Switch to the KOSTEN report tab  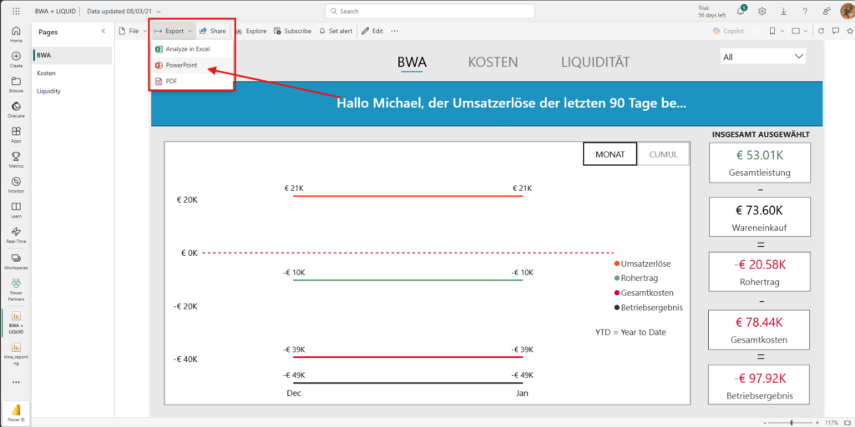click(x=493, y=62)
